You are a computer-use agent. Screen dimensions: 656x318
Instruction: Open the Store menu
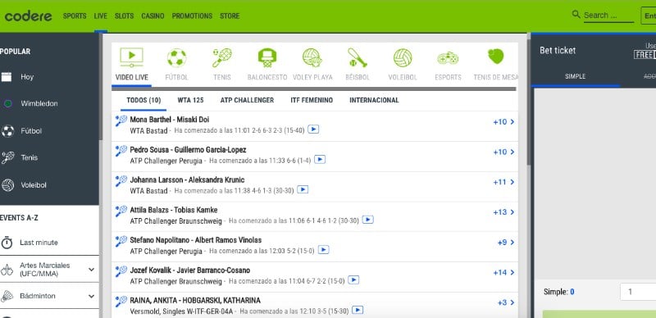click(230, 16)
